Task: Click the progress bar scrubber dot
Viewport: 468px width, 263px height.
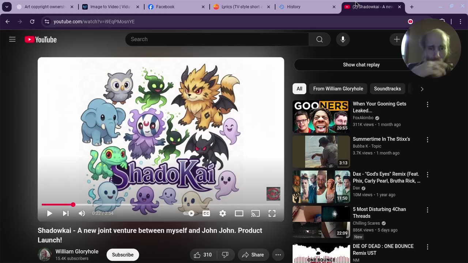Action: (73, 205)
